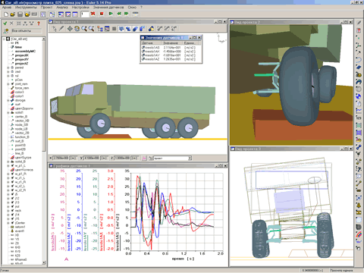Image resolution: width=364 pixels, height=273 pixels.
Task: Expand the pered tree node
Action: point(8,67)
